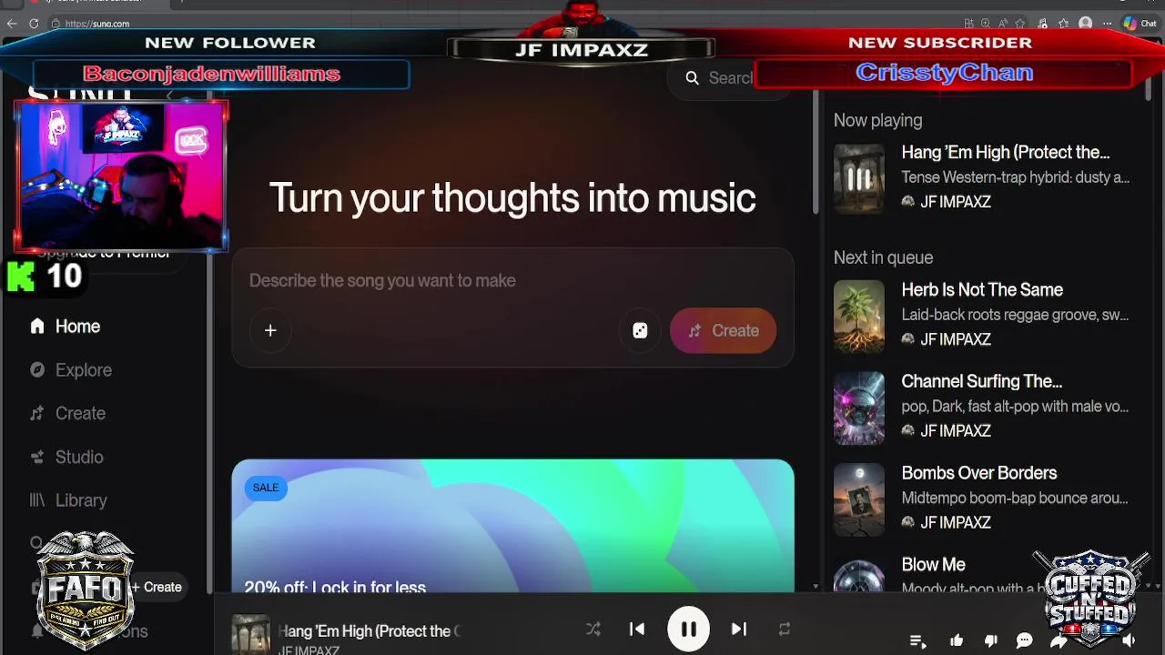Click the small + Create button in sidebar

coord(157,588)
